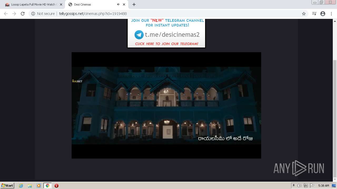Click the movie video player frame
This screenshot has height=189, width=337.
[x=166, y=105]
